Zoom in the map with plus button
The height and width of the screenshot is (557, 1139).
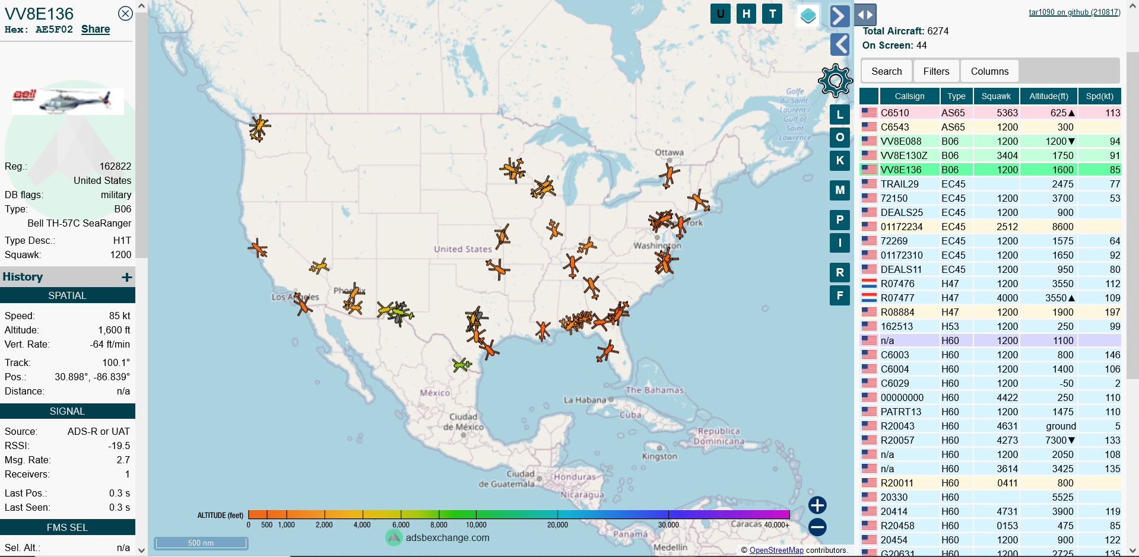tap(817, 505)
